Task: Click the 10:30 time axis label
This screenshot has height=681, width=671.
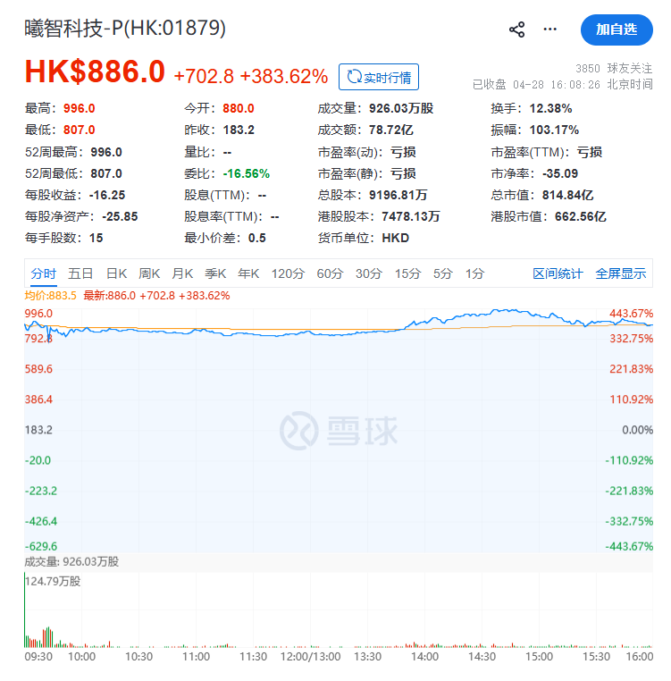Action: [x=139, y=657]
